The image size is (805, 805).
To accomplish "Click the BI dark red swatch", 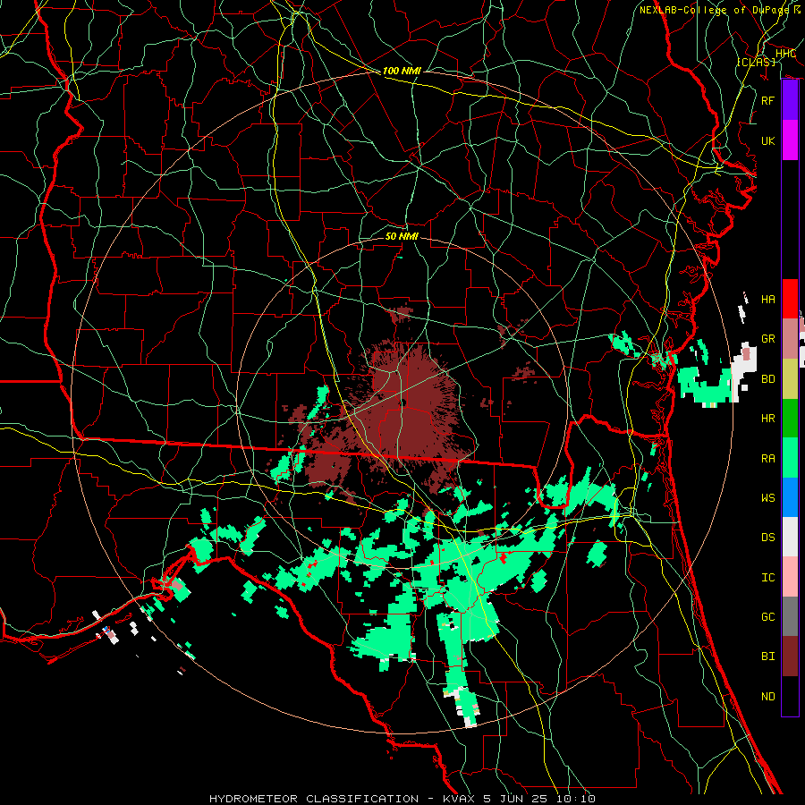I will coord(790,657).
